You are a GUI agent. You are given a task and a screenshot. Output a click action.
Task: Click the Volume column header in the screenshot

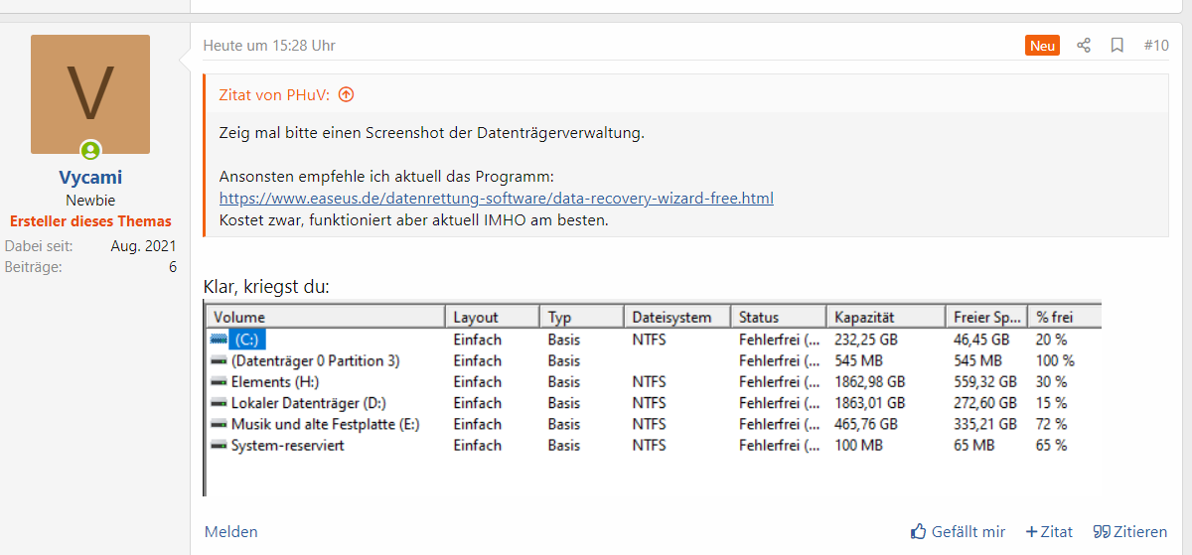[x=326, y=317]
